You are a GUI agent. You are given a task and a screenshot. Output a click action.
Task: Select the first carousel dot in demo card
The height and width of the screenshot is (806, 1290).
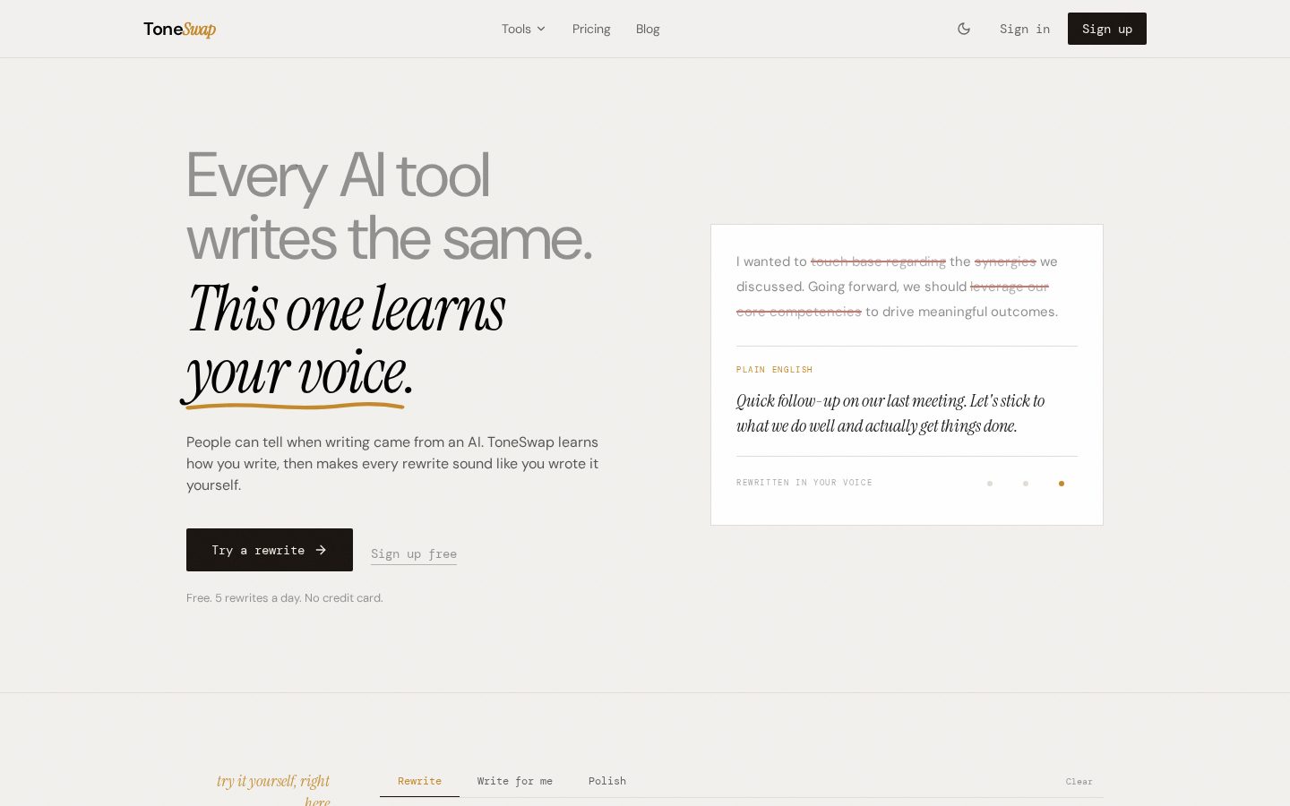pyautogui.click(x=990, y=484)
